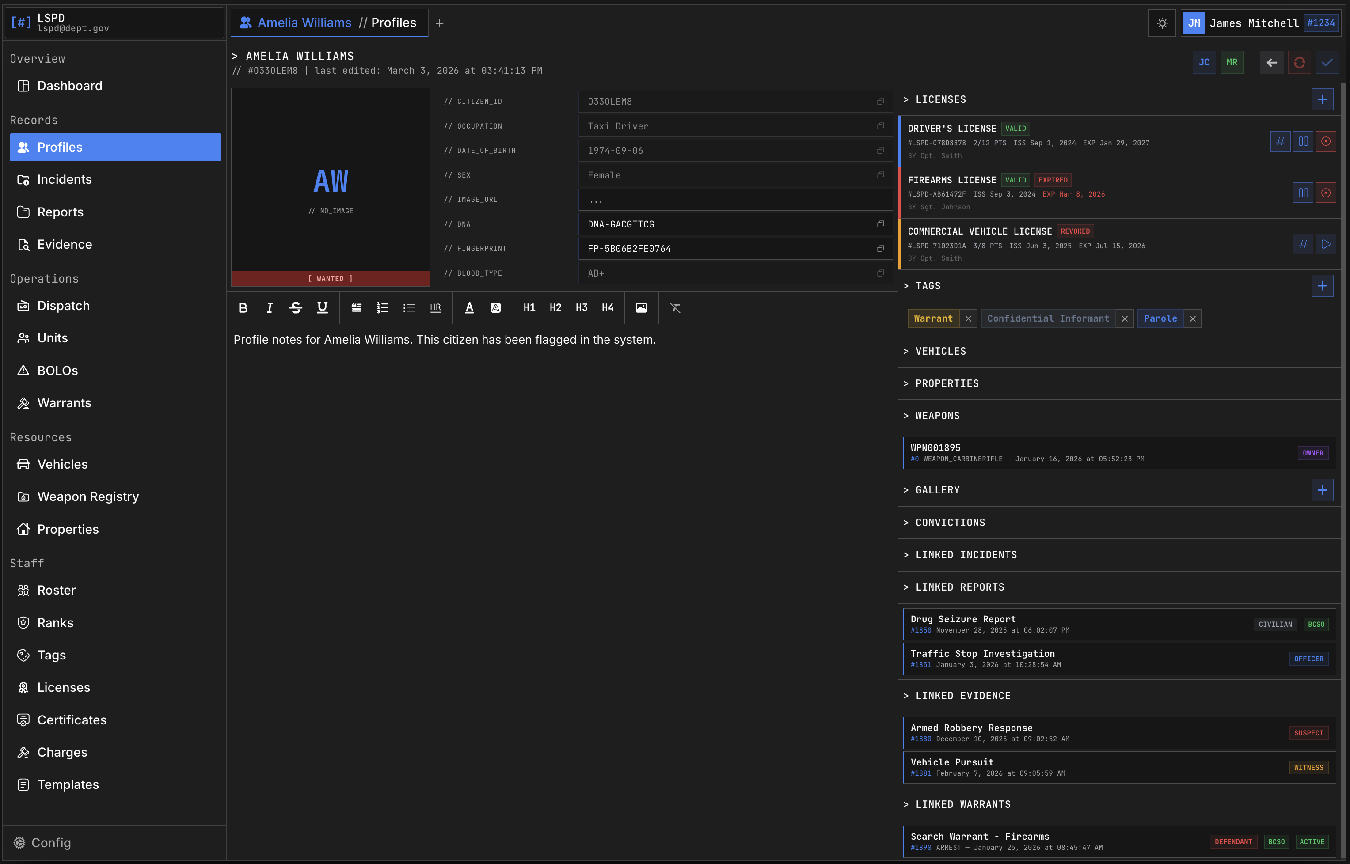Screen dimensions: 1350x864
Task: Expand the Vehicles section
Action: pos(940,351)
